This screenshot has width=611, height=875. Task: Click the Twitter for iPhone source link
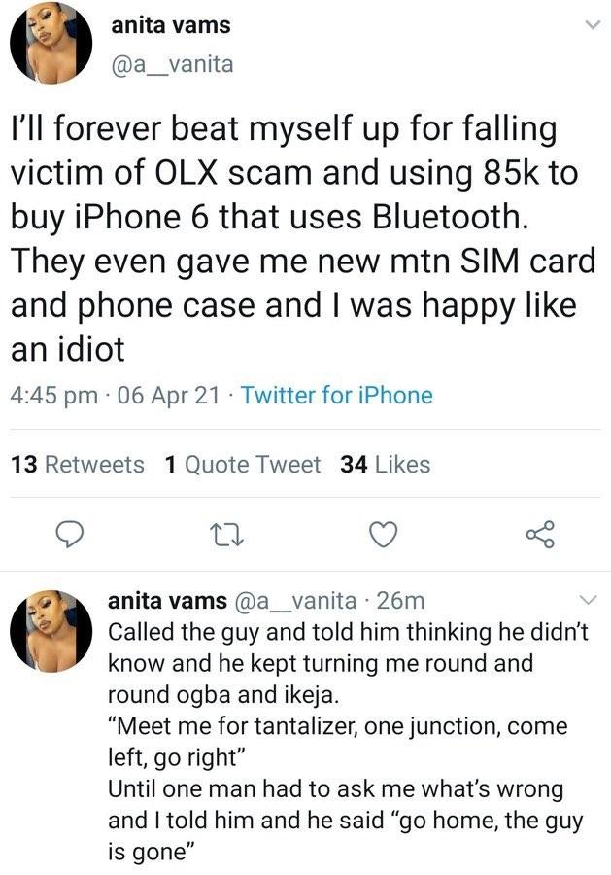pos(336,396)
